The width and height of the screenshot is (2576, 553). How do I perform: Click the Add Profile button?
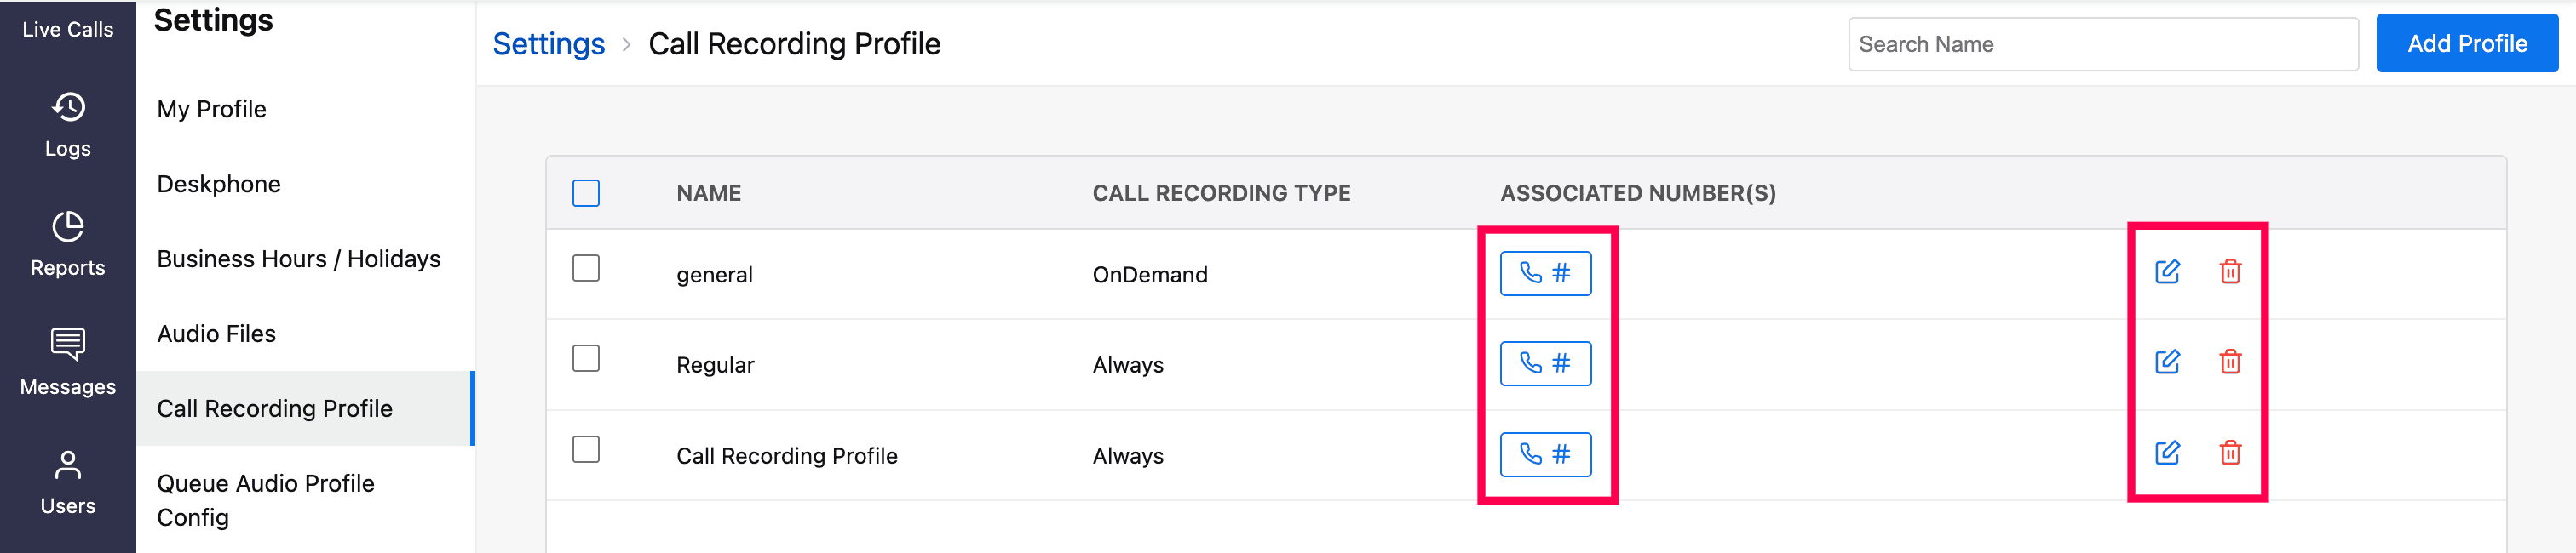point(2466,44)
